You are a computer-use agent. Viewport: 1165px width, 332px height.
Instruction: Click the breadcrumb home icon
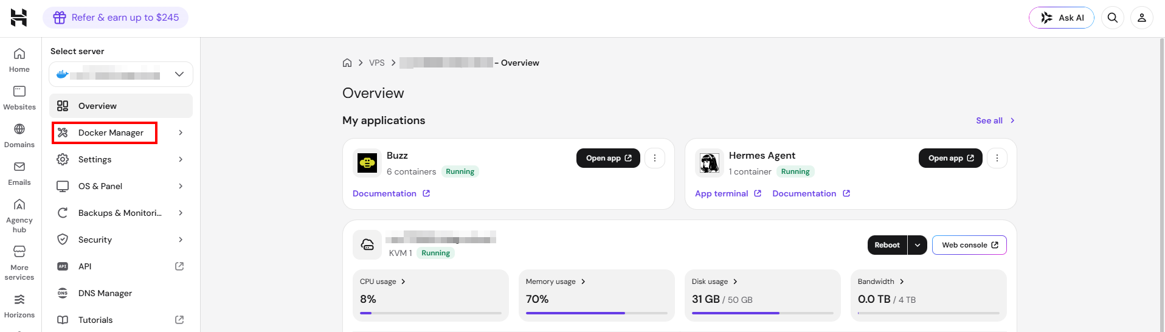[x=347, y=63]
